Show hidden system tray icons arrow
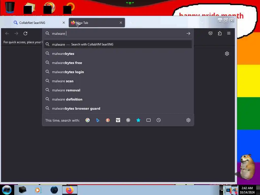The image size is (260, 195). (x=222, y=190)
